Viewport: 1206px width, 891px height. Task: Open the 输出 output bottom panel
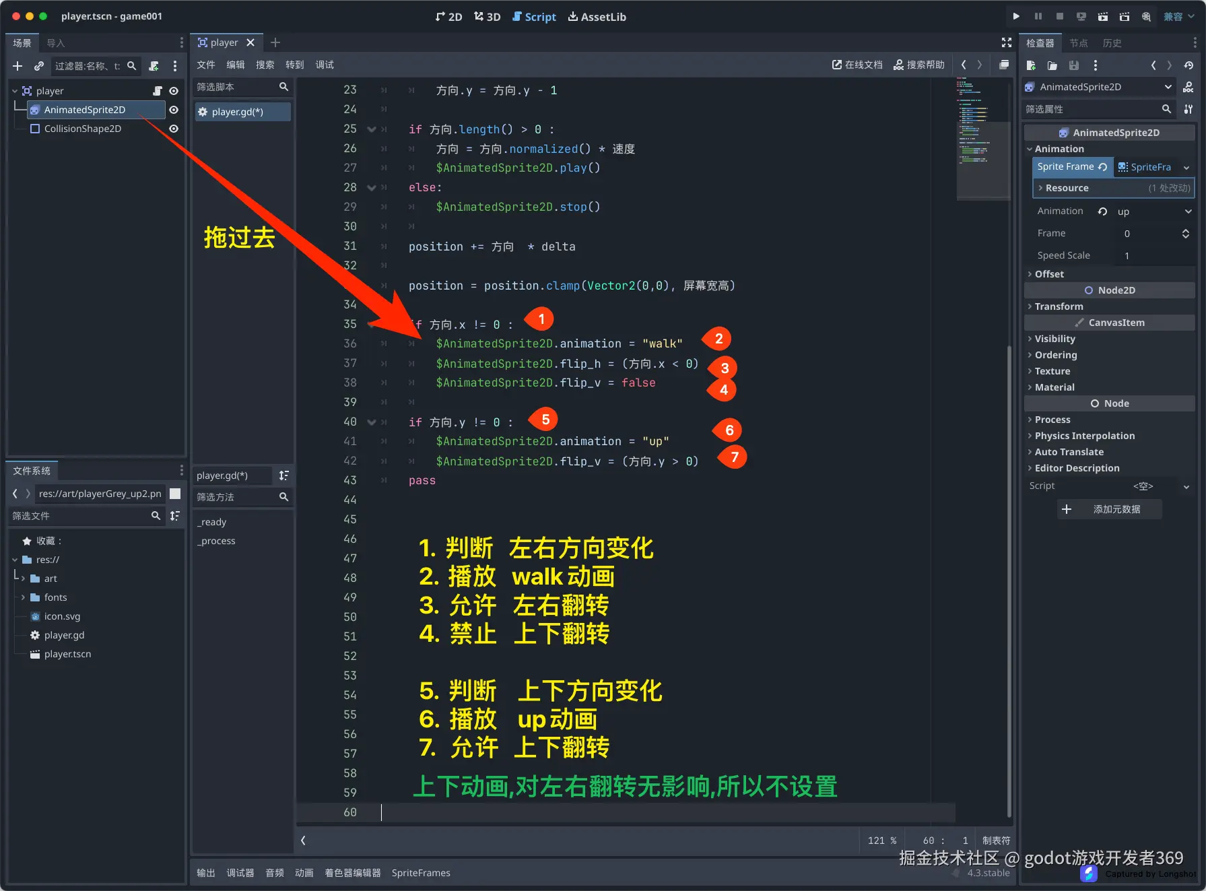(x=206, y=873)
